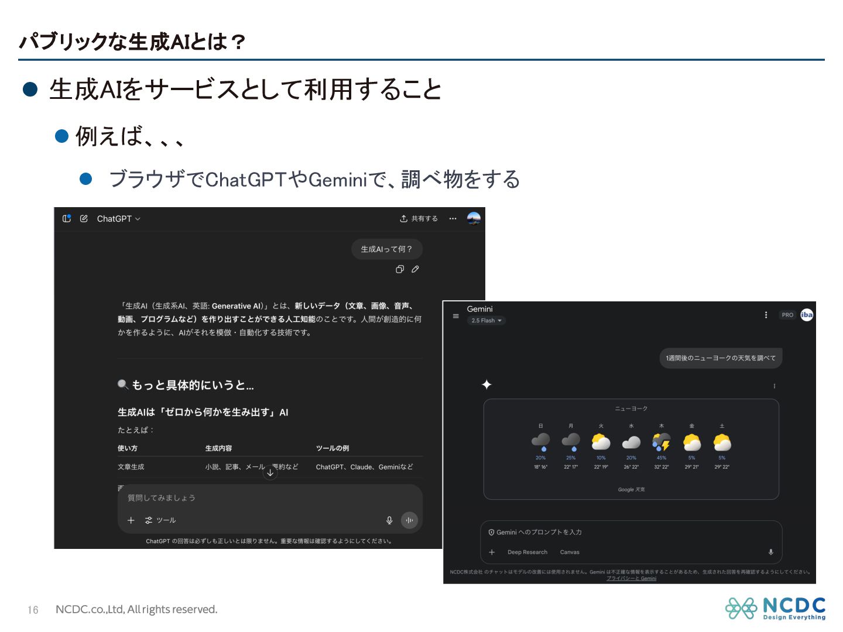Select the Friday (金) weather forecast icon
This screenshot has width=843, height=632.
pyautogui.click(x=692, y=442)
